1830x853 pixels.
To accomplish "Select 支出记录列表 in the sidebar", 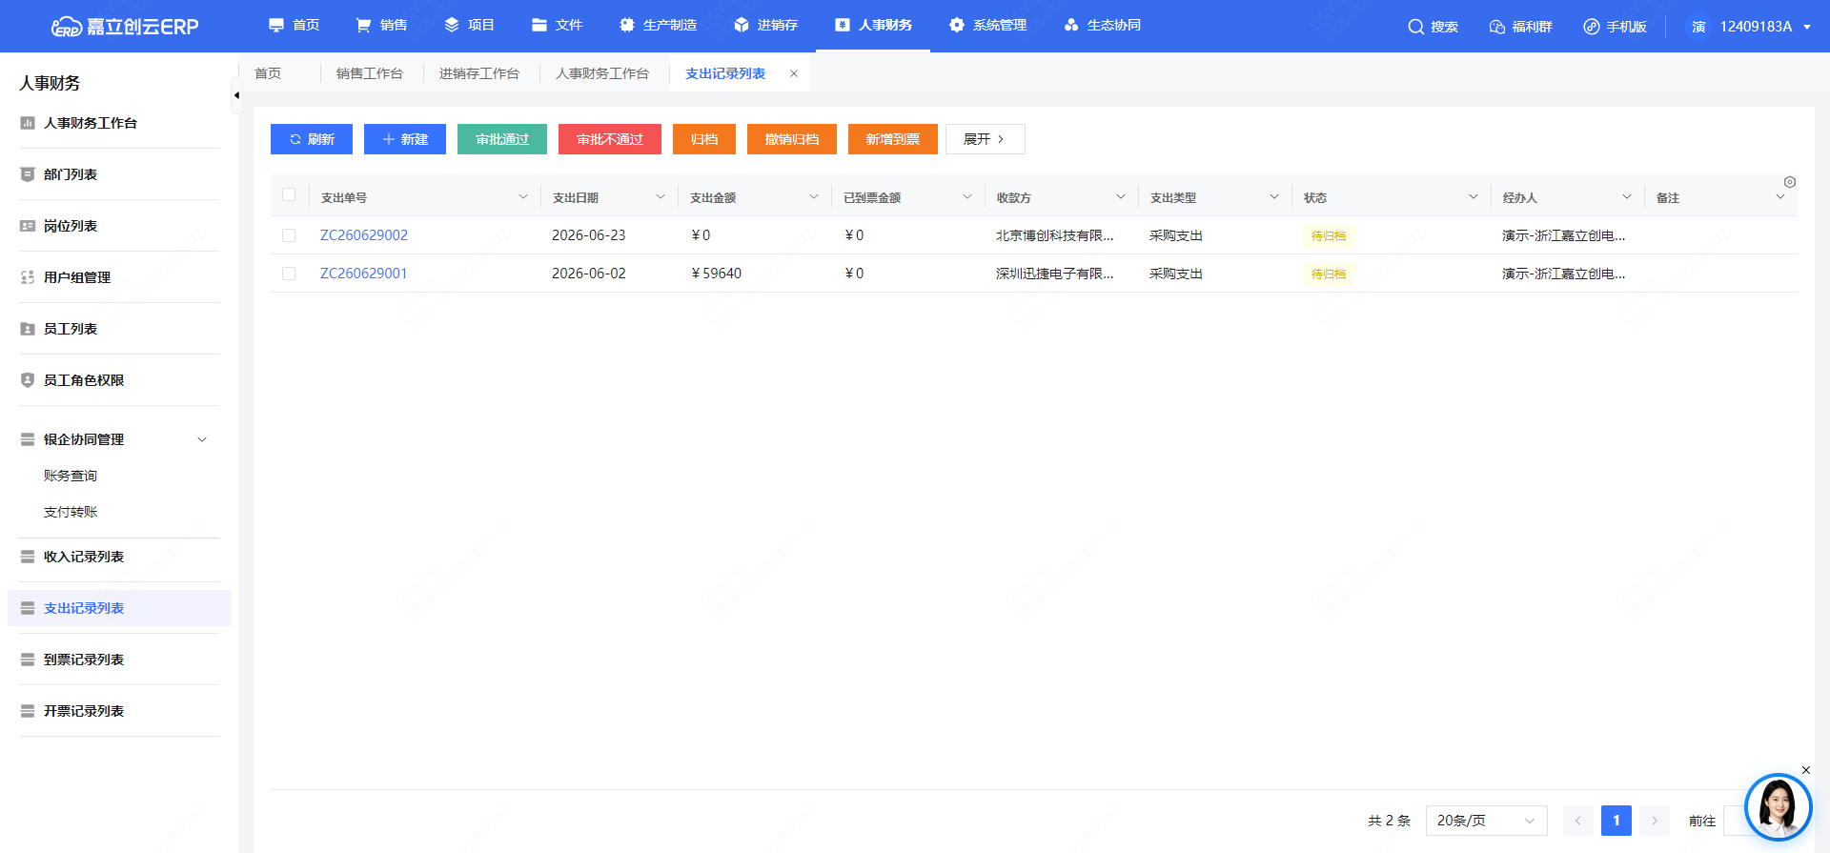I will [x=119, y=608].
